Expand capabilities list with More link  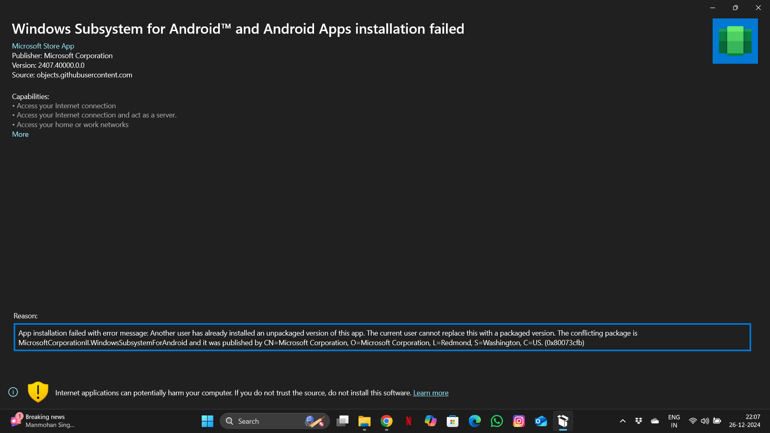[x=20, y=134]
